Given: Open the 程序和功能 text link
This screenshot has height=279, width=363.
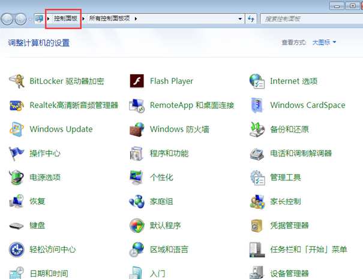Looking at the screenshot, I should pos(169,153).
